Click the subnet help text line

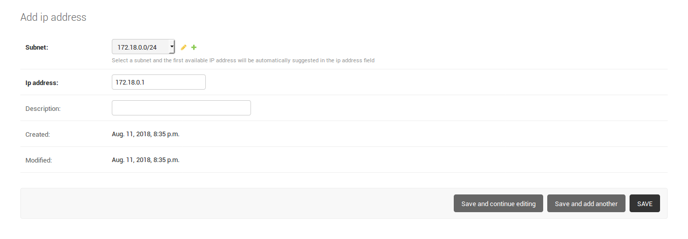(243, 60)
